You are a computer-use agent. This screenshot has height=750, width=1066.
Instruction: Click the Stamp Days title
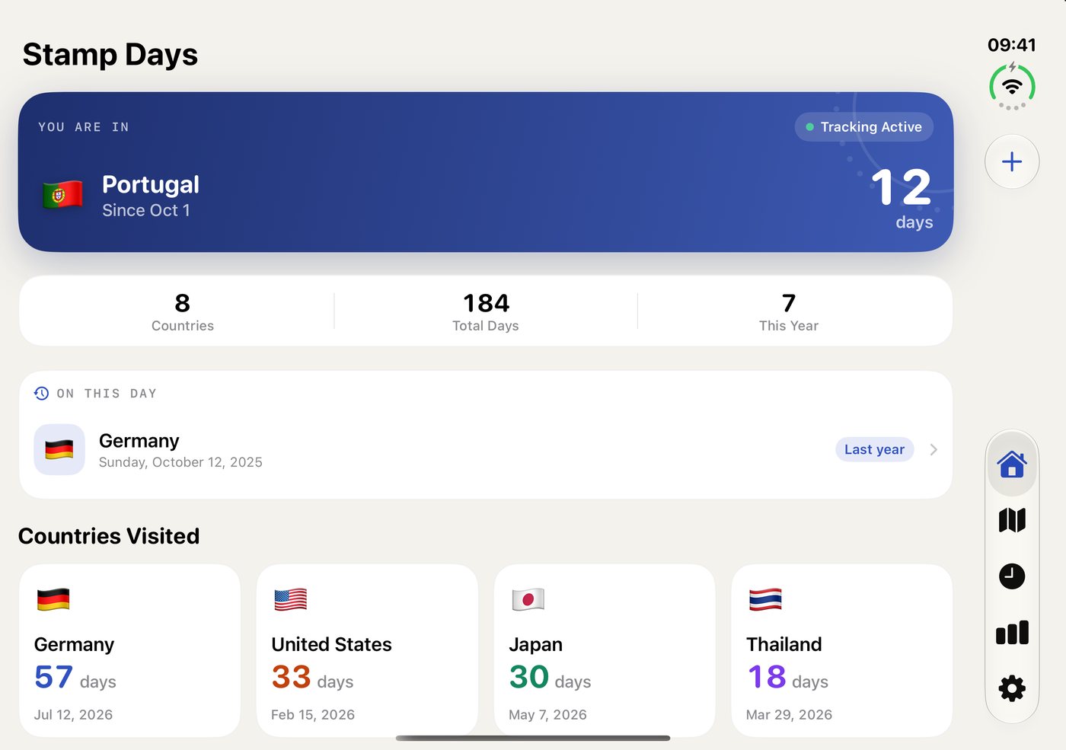[110, 55]
